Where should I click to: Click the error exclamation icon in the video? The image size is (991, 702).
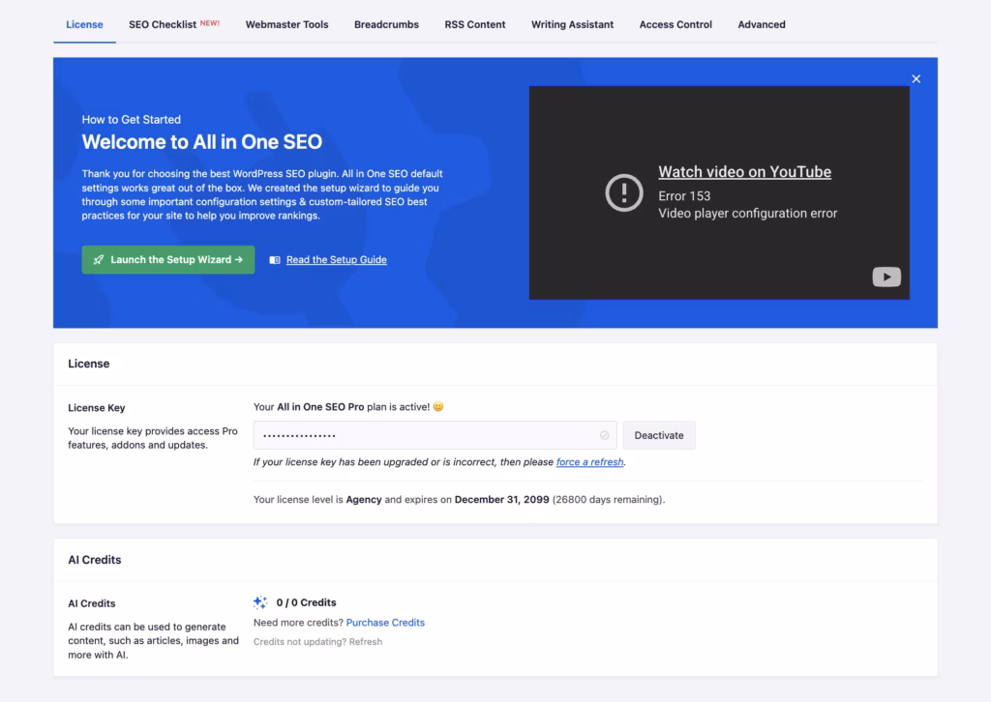pos(624,192)
